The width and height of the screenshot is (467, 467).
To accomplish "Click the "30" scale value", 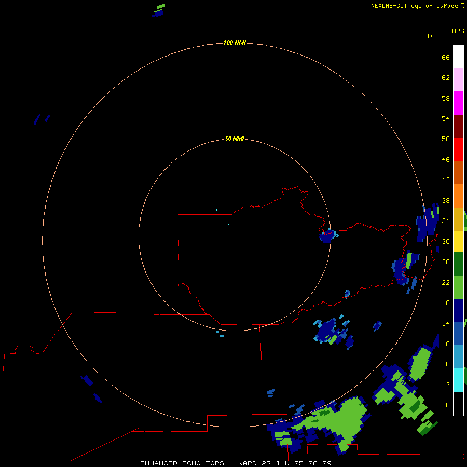I will pyautogui.click(x=446, y=241).
